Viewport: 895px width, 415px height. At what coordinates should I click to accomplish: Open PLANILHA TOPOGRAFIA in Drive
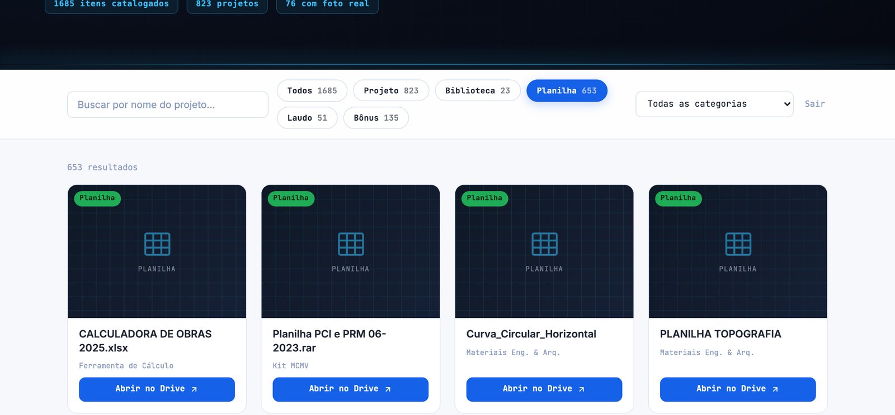pos(738,389)
